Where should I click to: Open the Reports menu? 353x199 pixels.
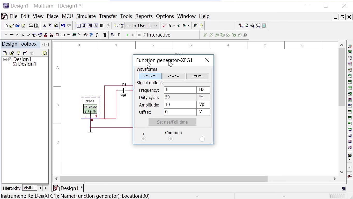pyautogui.click(x=144, y=16)
